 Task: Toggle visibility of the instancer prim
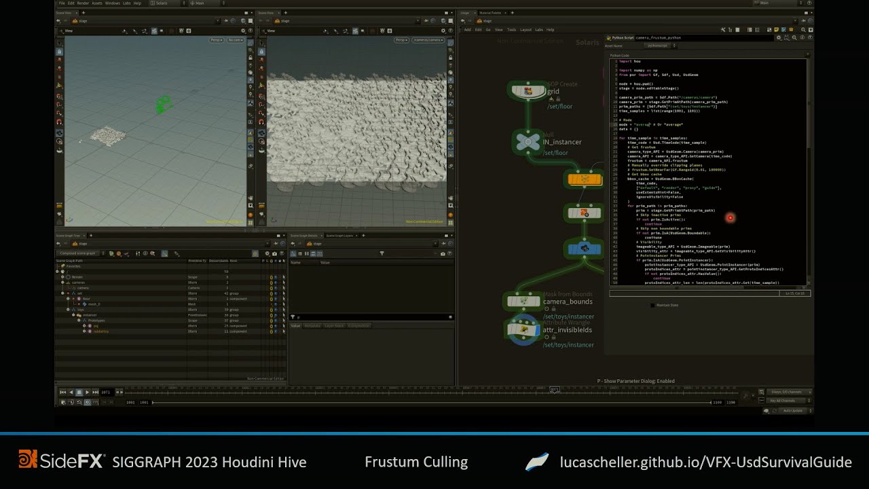276,315
